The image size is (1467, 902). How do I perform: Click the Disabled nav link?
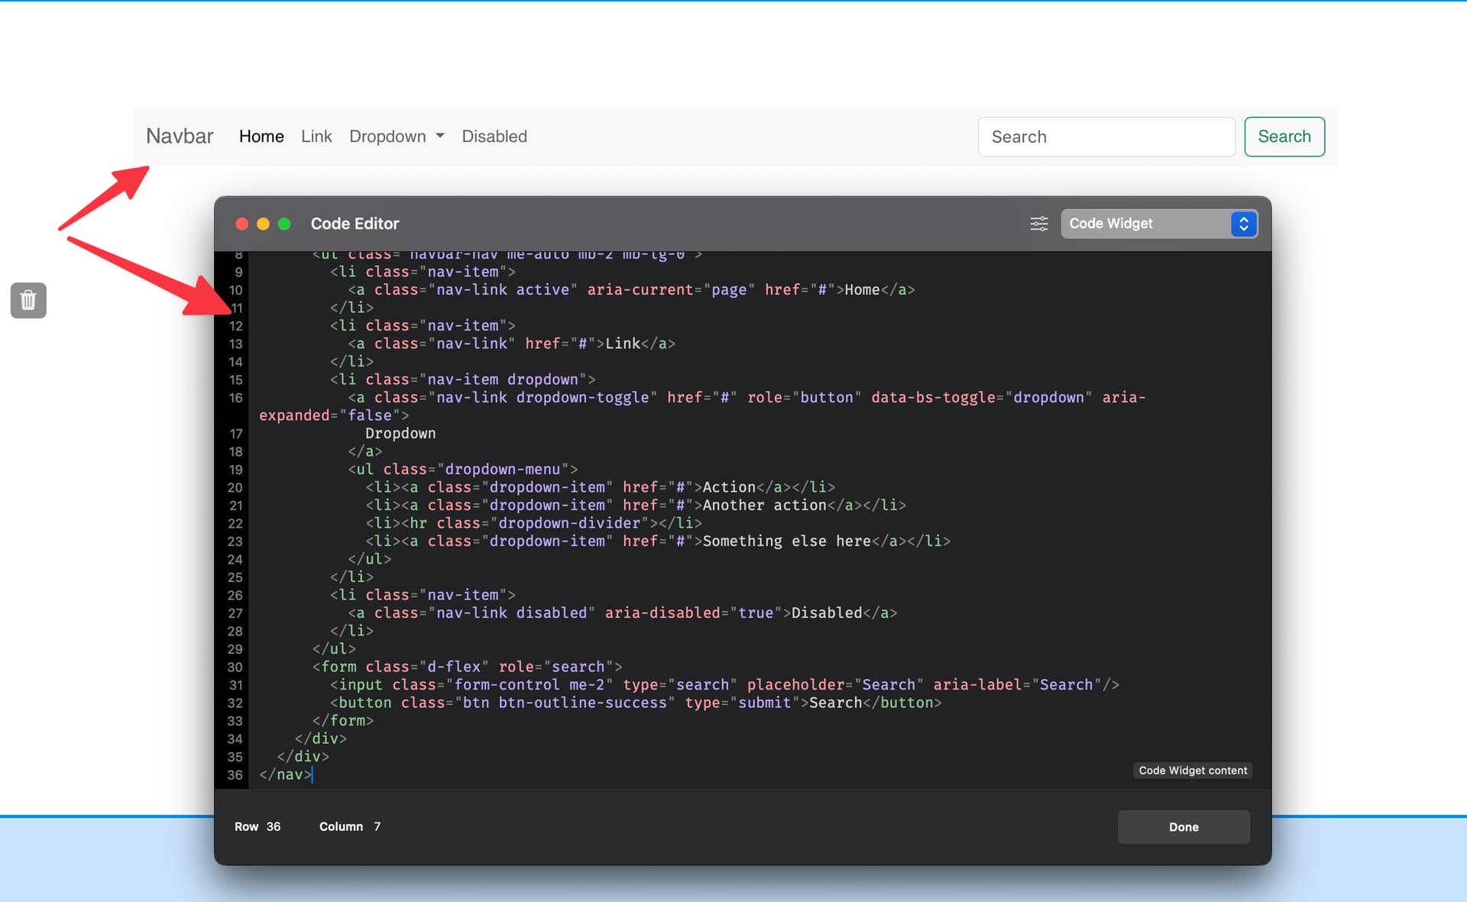(x=494, y=137)
